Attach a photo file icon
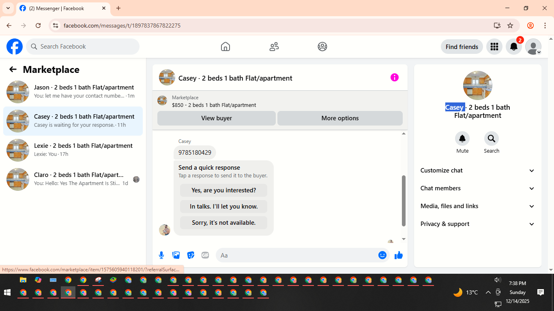The width and height of the screenshot is (554, 311). [176, 255]
